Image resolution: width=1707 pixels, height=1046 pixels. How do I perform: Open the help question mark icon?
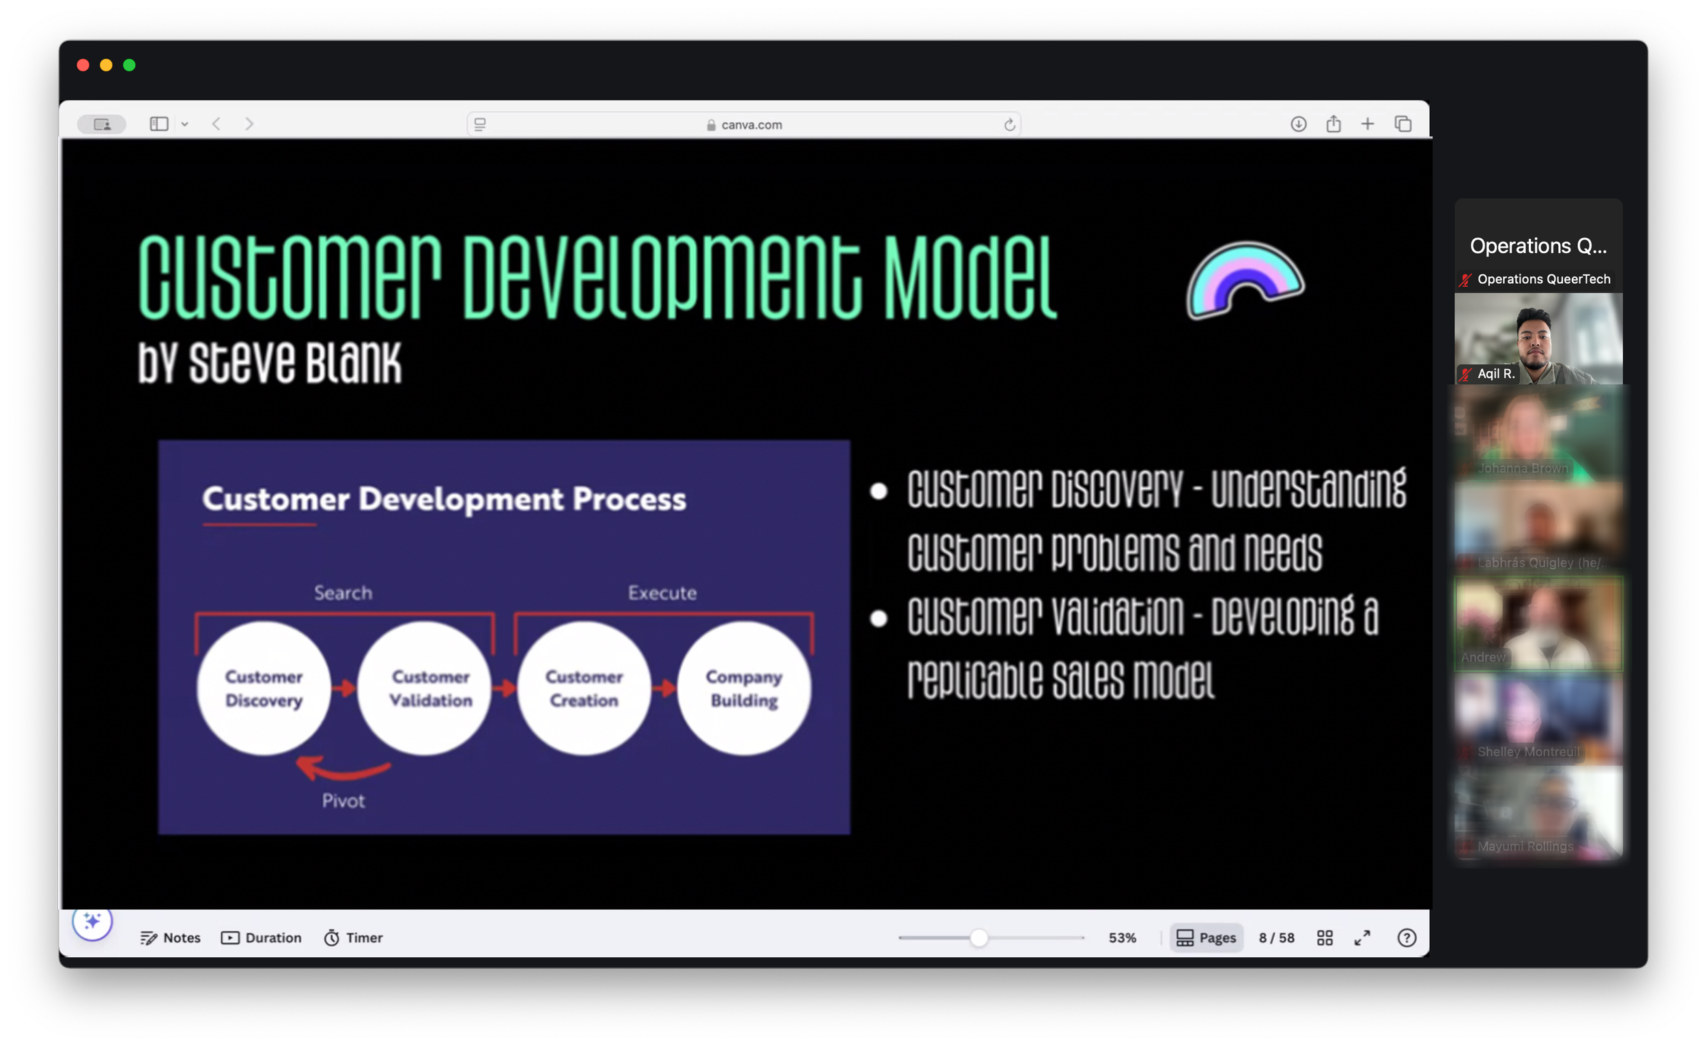coord(1407,938)
